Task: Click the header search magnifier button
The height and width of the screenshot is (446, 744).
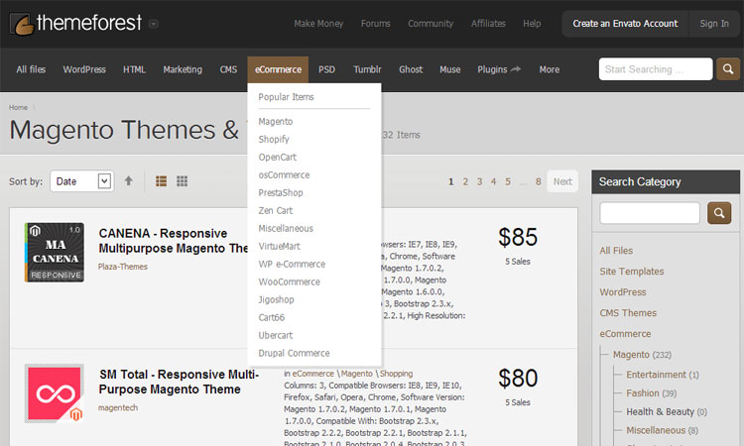Action: (728, 69)
